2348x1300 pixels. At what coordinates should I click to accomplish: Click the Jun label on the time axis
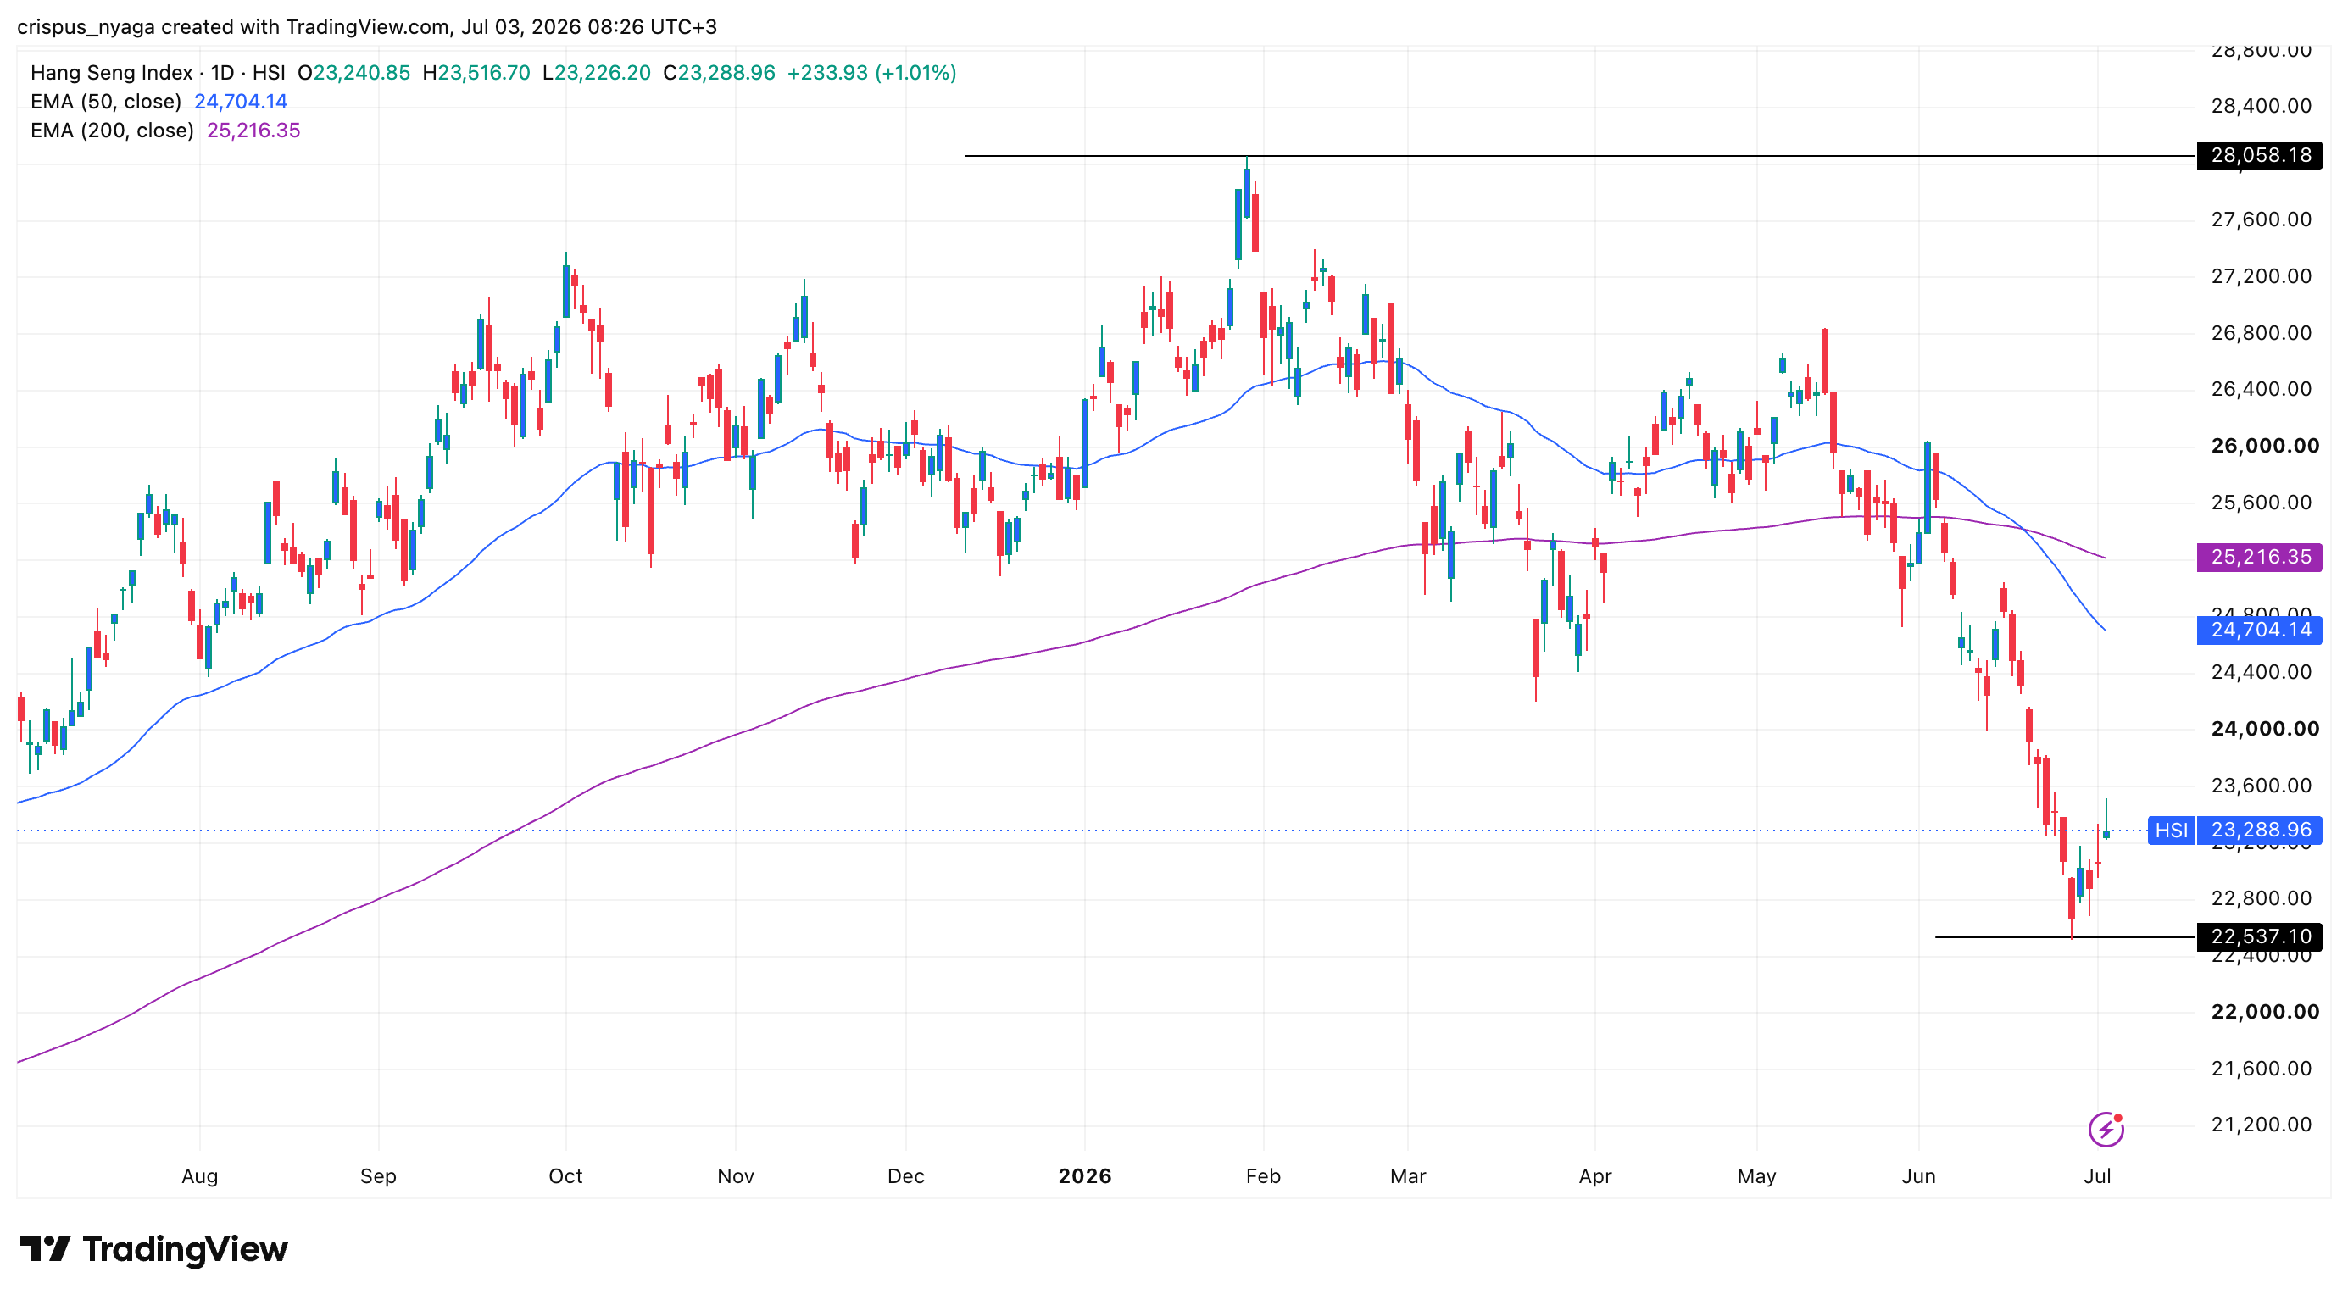pyautogui.click(x=1919, y=1176)
